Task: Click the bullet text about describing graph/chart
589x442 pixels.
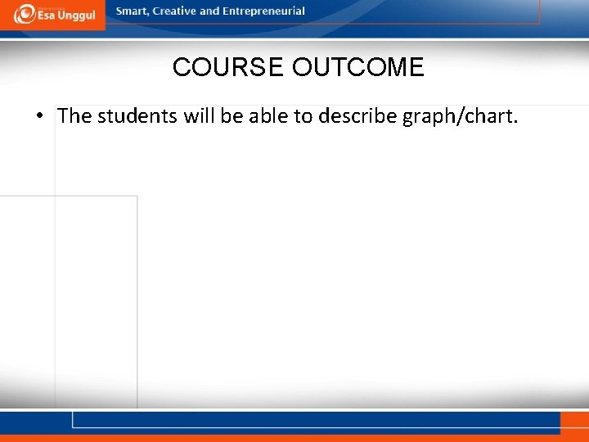Action: (x=287, y=115)
